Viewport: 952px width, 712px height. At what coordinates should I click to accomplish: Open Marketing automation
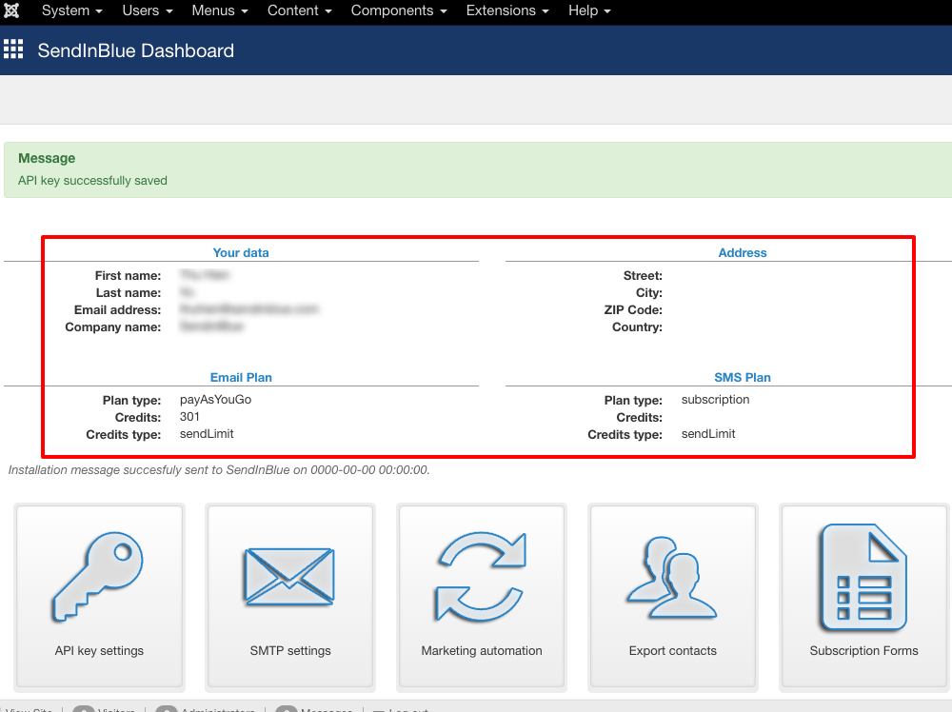(482, 597)
